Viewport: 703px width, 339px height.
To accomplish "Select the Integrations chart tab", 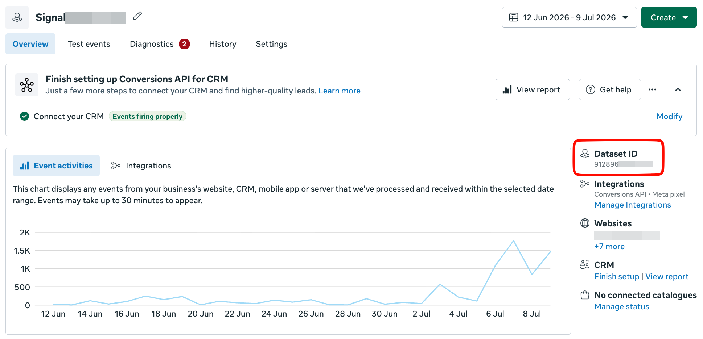I will coord(141,166).
